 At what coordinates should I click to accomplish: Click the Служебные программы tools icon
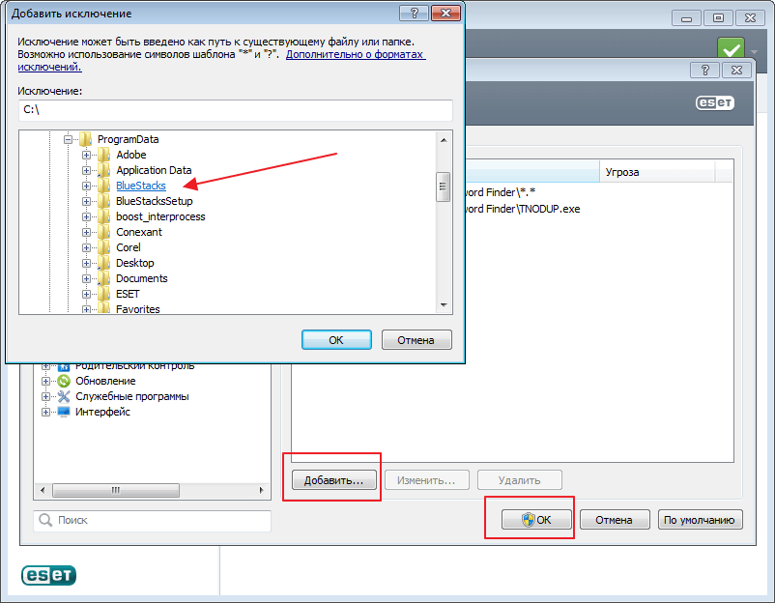coord(64,396)
